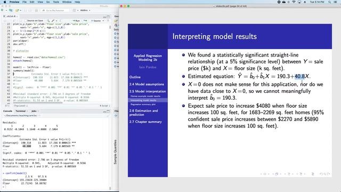Click the slide title Interpreting model results

pyautogui.click(x=214, y=37)
